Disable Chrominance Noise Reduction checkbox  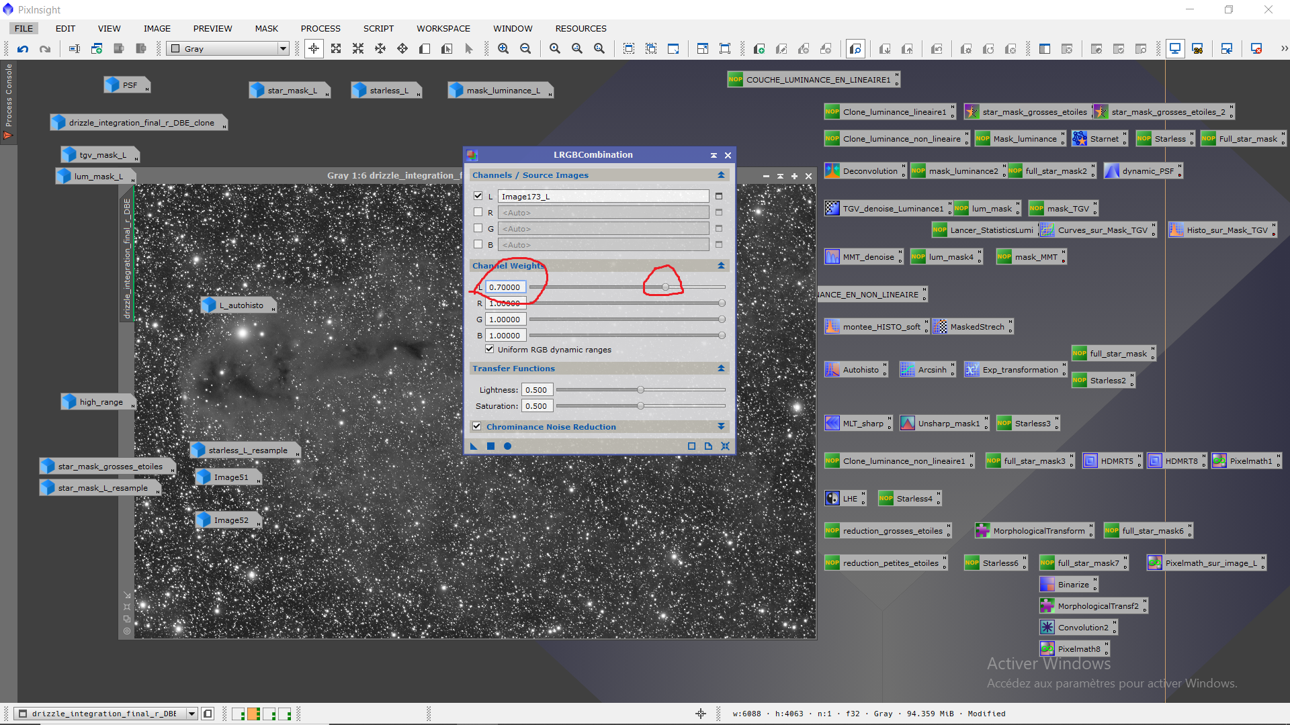click(477, 426)
